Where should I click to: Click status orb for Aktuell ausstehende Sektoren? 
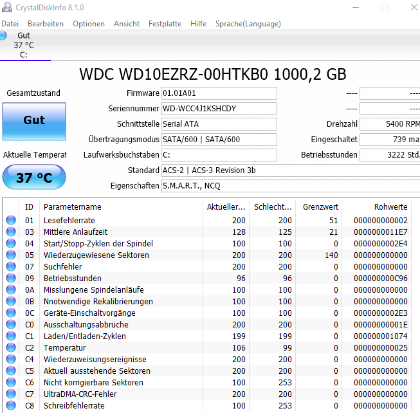(x=11, y=371)
